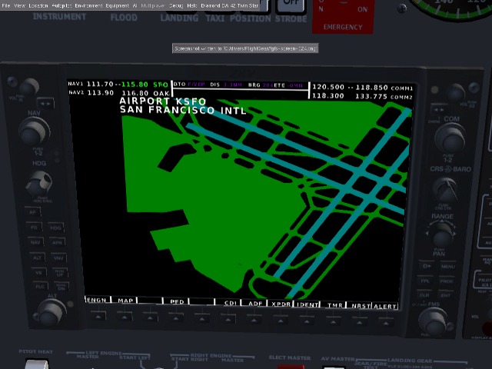Click the NAV frequency swap arrow key
492x369 pixels.
[x=45, y=103]
